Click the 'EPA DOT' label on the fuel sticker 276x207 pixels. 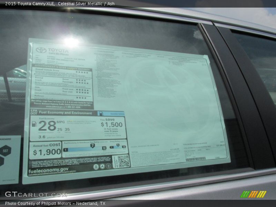click(34, 112)
